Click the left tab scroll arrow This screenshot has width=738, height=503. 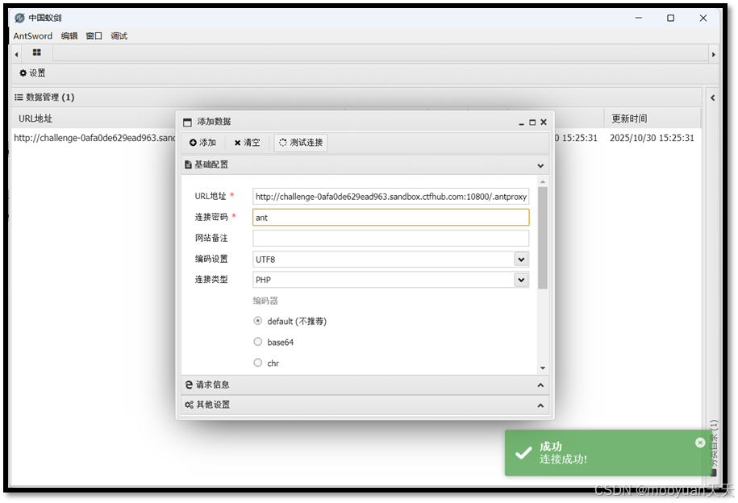coord(16,55)
